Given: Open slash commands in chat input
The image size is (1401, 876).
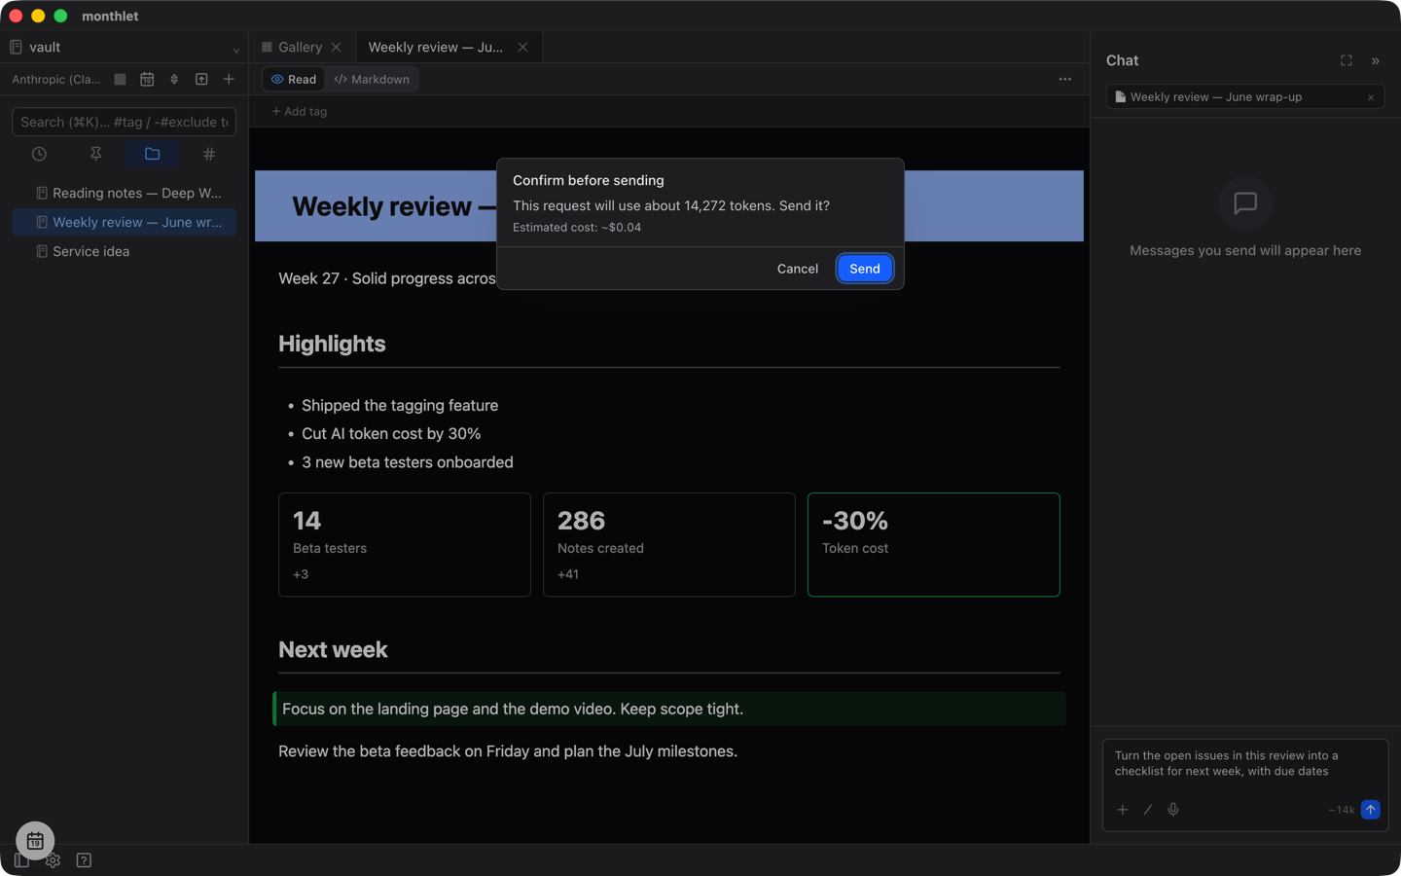Looking at the screenshot, I should coord(1148,810).
